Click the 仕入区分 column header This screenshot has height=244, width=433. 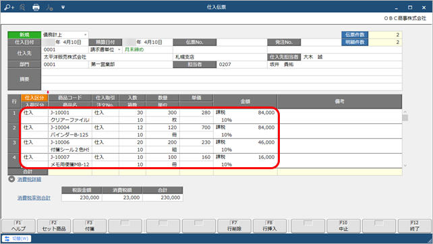click(34, 98)
